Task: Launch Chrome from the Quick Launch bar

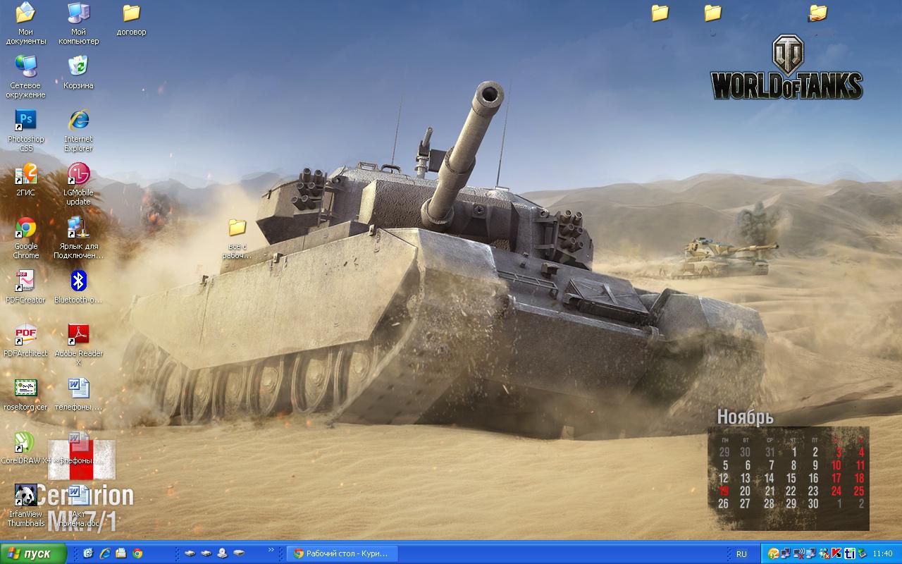Action: pyautogui.click(x=138, y=553)
